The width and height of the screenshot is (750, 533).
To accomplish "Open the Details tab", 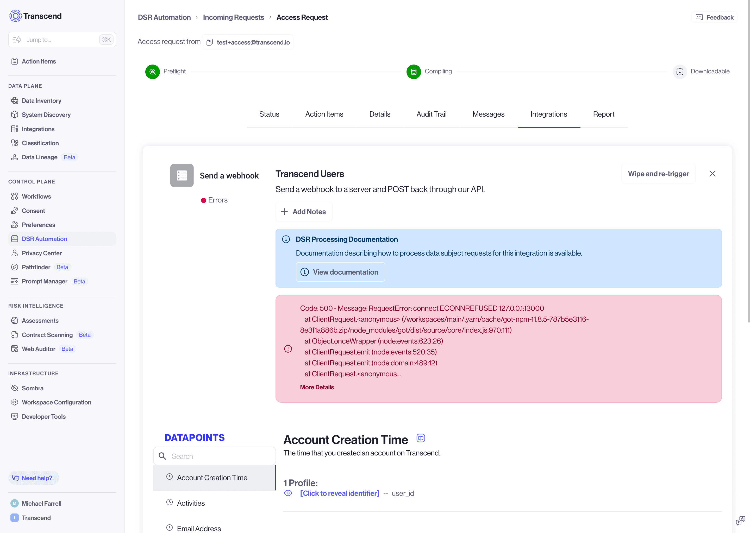I will pyautogui.click(x=380, y=114).
